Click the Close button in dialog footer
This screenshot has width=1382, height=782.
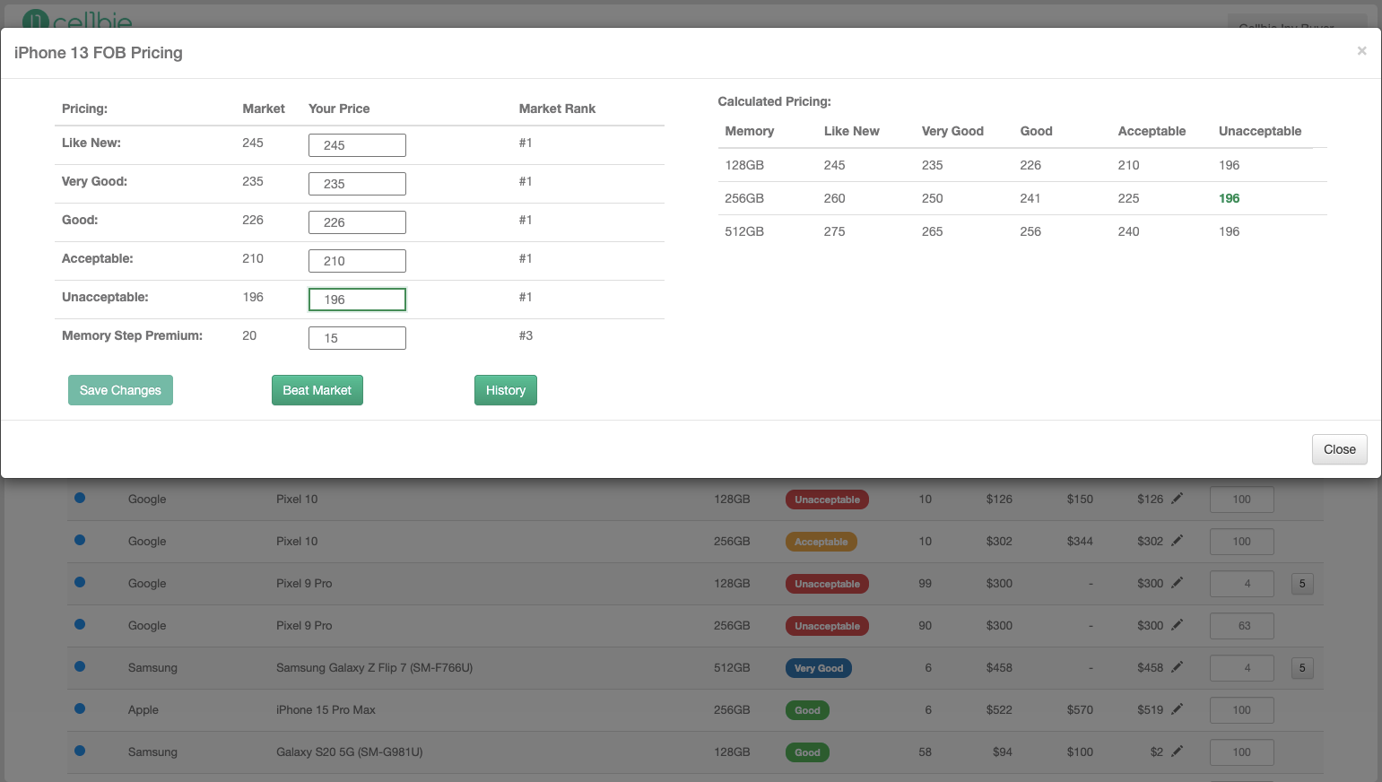(x=1340, y=449)
